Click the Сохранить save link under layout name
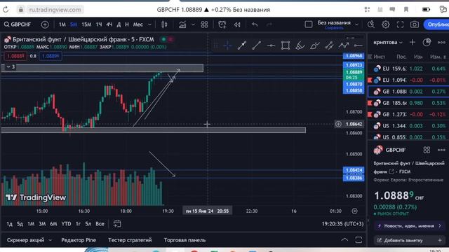The image size is (449, 252). click(334, 28)
